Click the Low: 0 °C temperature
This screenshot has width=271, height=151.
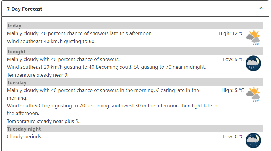pos(233,137)
